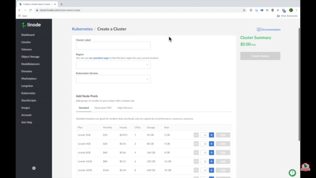Viewport: 316px width, 178px height.
Task: Open the Chrome three-dot menu
Action: click(x=296, y=10)
